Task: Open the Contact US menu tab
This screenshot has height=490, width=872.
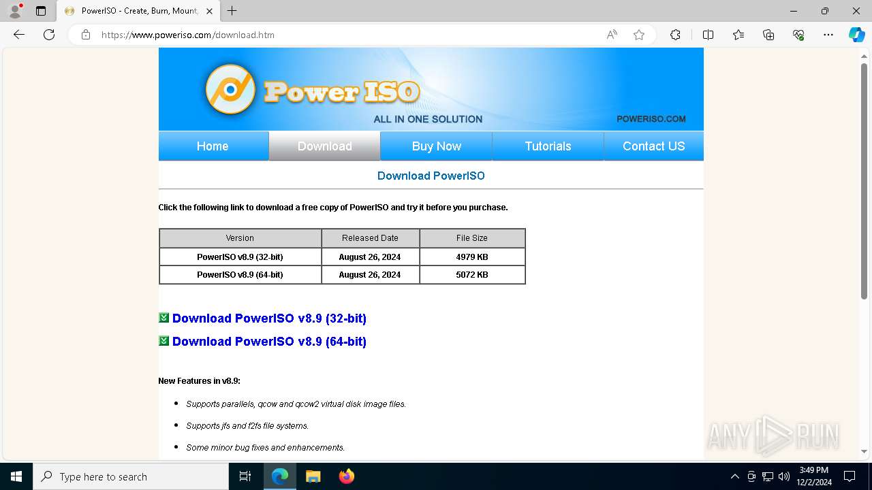Action: point(654,146)
